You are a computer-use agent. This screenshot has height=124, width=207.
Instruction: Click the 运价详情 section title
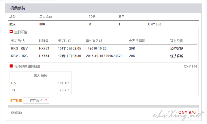tap(21, 32)
